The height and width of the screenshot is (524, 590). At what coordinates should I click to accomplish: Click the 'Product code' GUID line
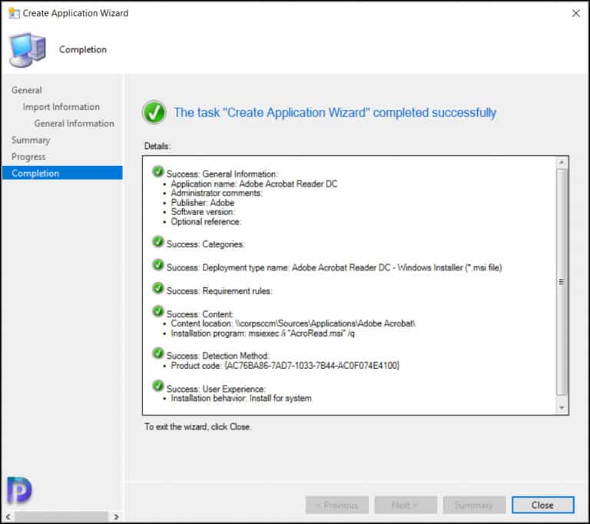(285, 366)
